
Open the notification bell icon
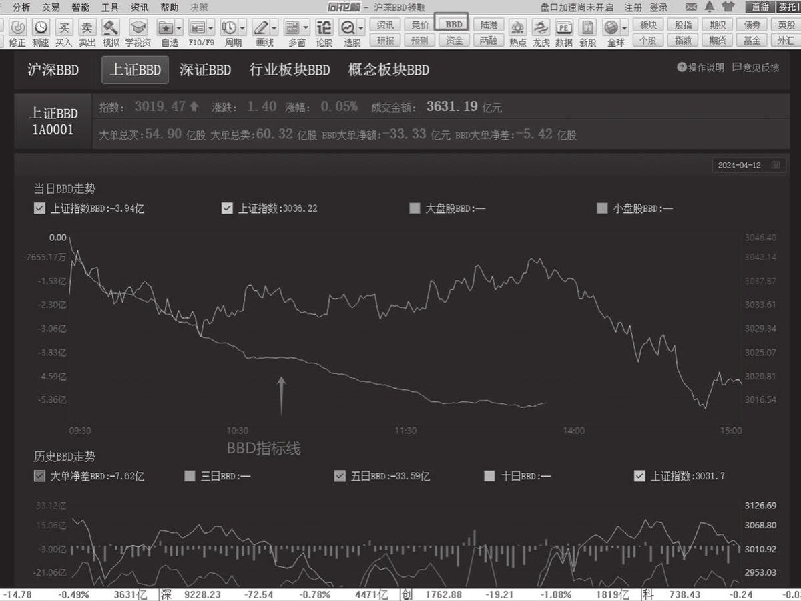click(709, 7)
